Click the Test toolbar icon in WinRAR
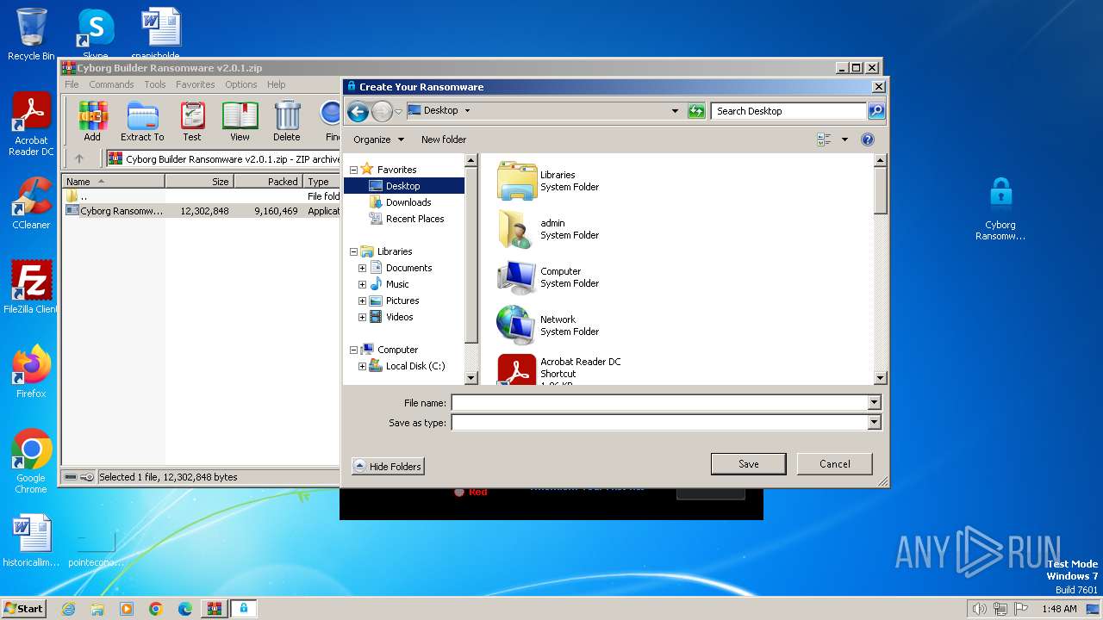 click(192, 121)
